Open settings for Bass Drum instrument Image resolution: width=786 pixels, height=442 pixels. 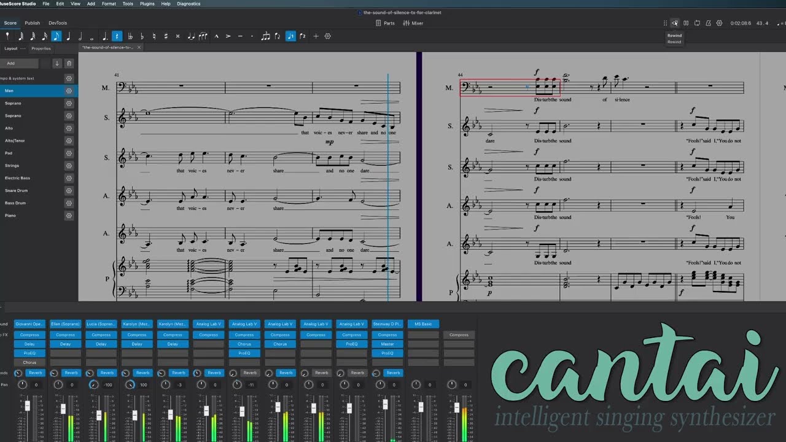[x=69, y=203]
